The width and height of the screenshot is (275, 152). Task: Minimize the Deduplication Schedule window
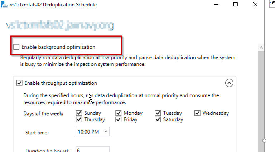216,4
